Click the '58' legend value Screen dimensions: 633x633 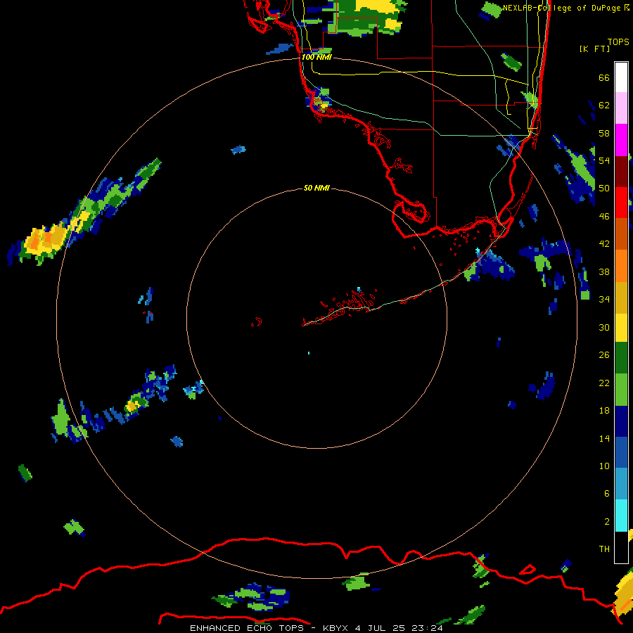(604, 133)
